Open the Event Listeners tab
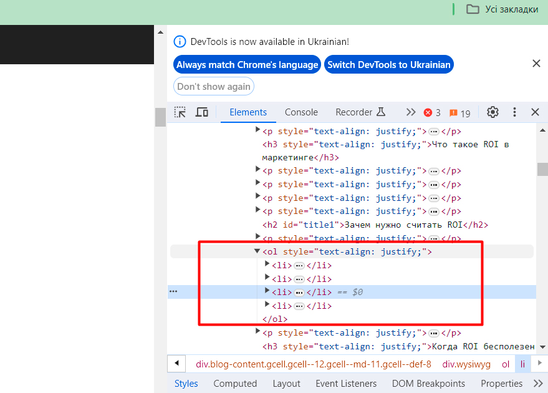Screen dimensions: 548x393 [347, 384]
